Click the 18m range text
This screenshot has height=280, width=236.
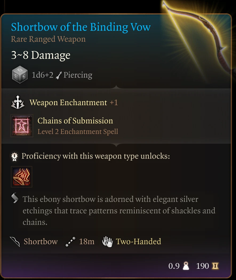pos(87,241)
